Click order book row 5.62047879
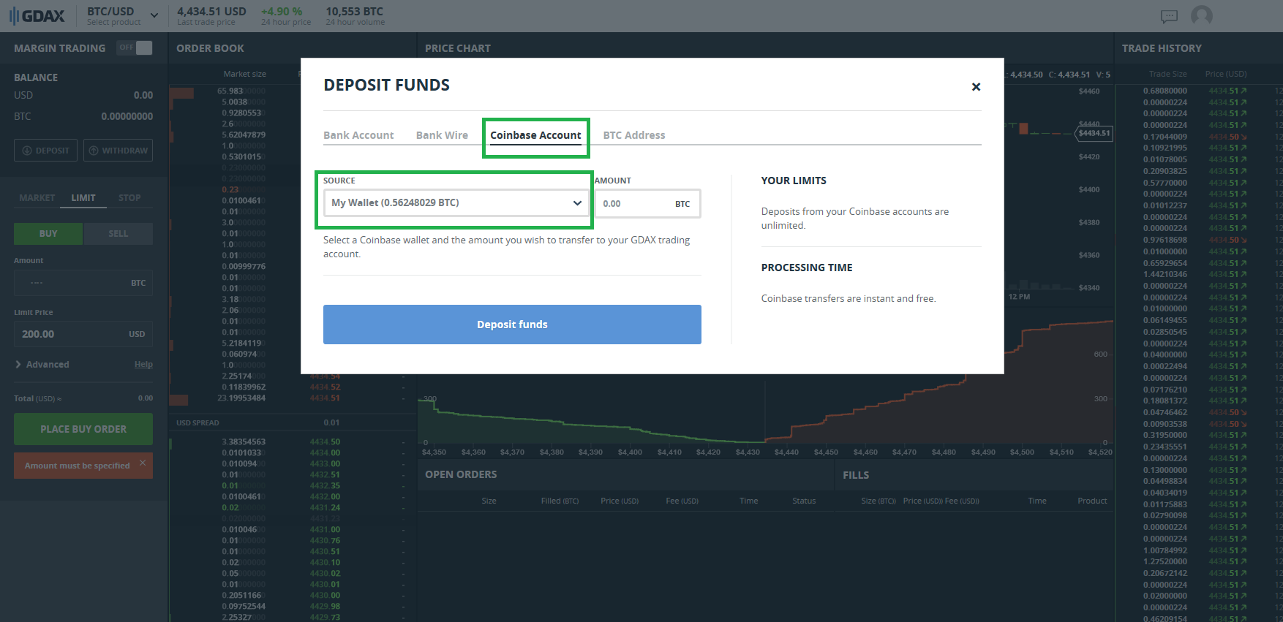1283x622 pixels. click(x=293, y=135)
